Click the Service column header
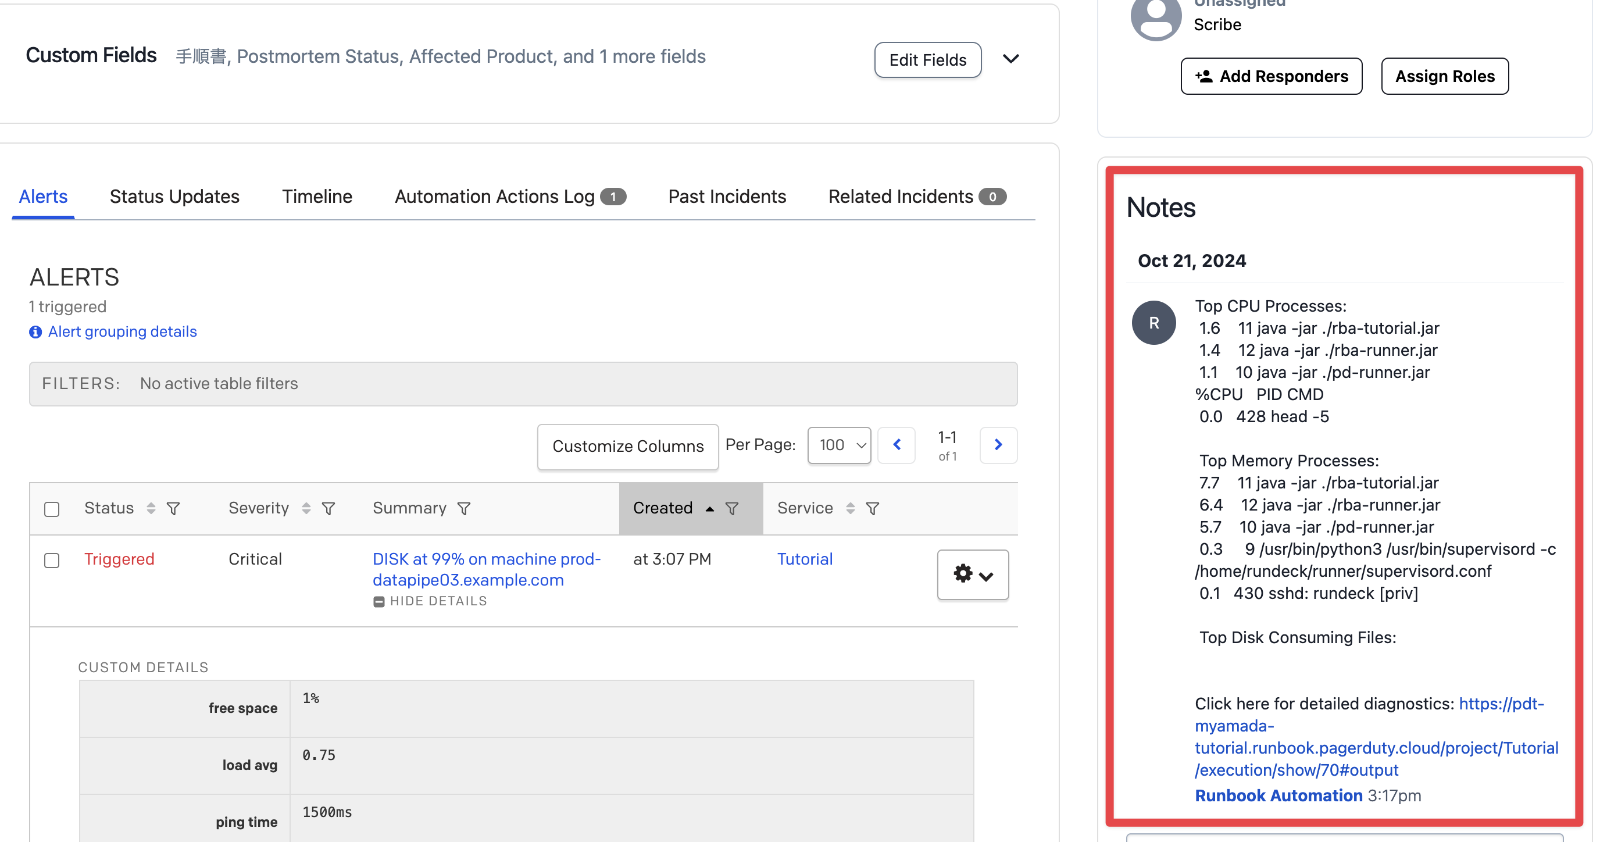The width and height of the screenshot is (1600, 842). pos(805,508)
